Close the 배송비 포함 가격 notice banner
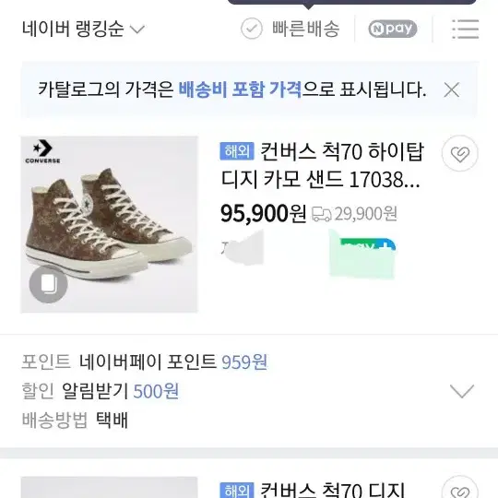 tap(452, 89)
